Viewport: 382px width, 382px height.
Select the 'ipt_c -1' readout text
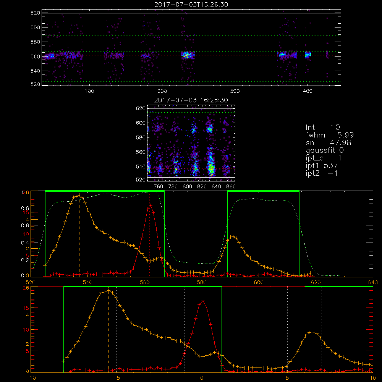pos(324,158)
